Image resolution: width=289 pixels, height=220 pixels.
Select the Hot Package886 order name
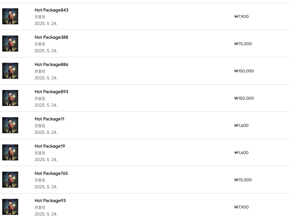tap(51, 64)
